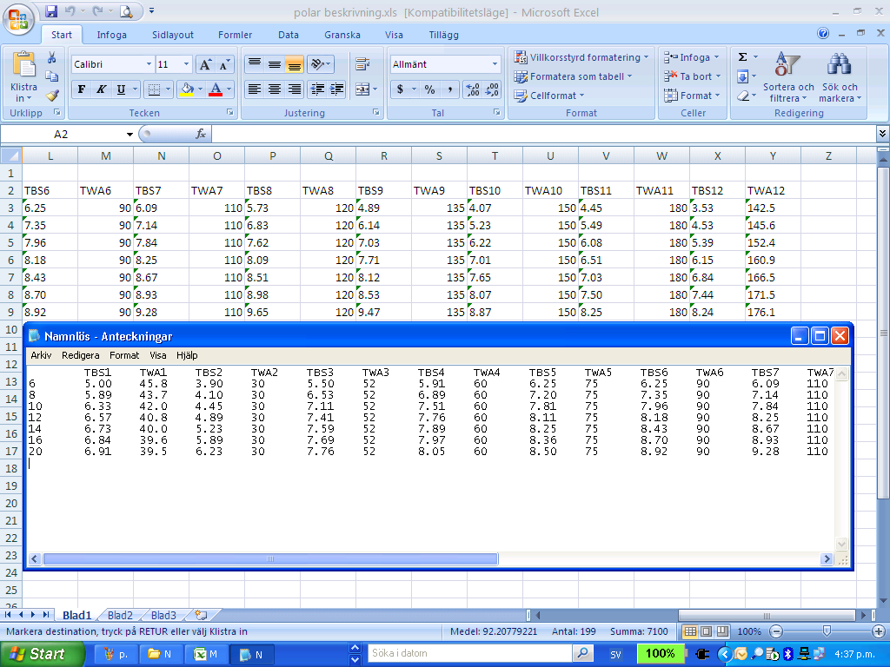Save the workbook with the floppy icon
Image resolution: width=890 pixels, height=667 pixels.
point(51,10)
